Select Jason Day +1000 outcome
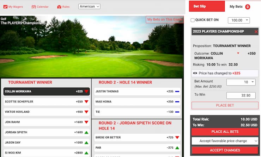 47,143
